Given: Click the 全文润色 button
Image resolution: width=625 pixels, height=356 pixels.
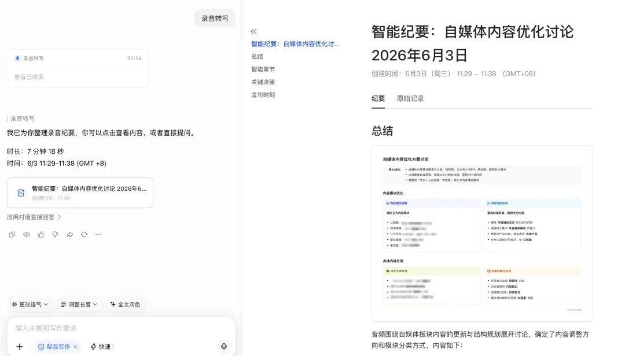Looking at the screenshot, I should (125, 304).
